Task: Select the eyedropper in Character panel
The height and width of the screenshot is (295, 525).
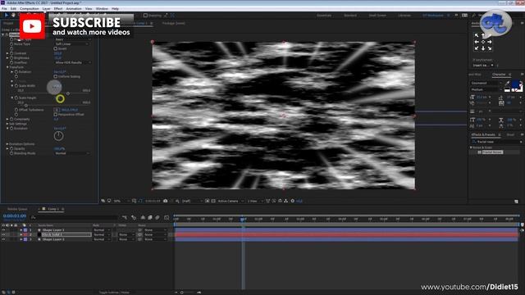Action: point(508,83)
